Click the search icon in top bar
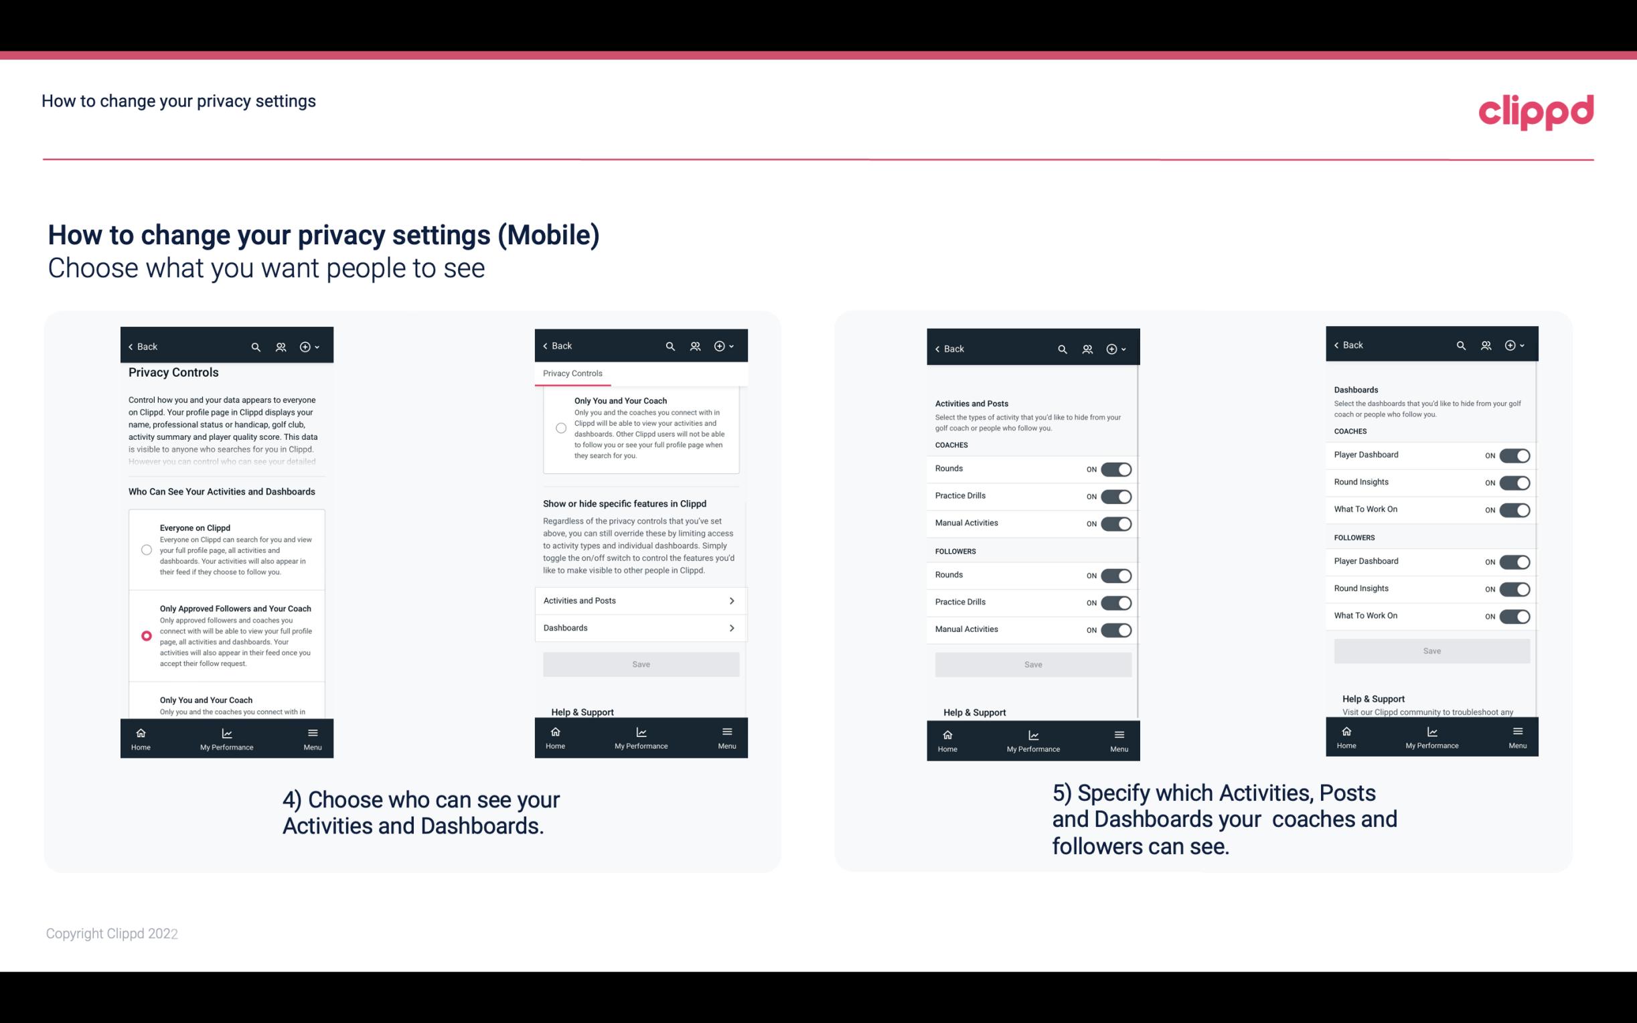 point(256,345)
